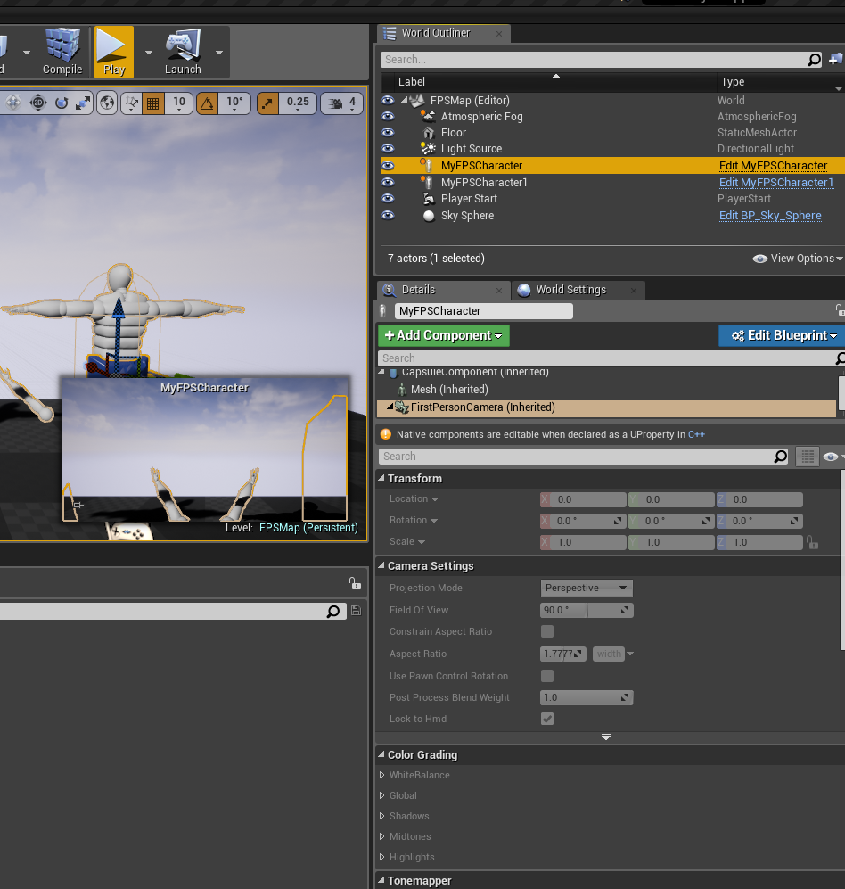Enable the Constrain Aspect Ratio checkbox
Screen dimensions: 845x889
point(547,631)
